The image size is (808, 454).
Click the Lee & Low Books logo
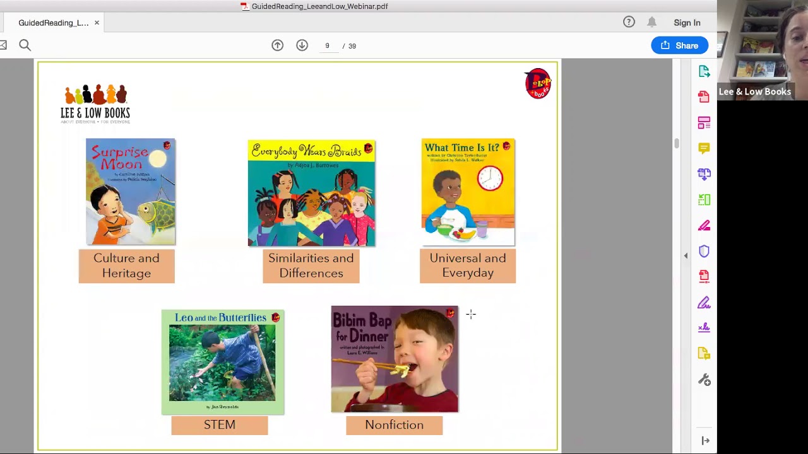[x=95, y=103]
